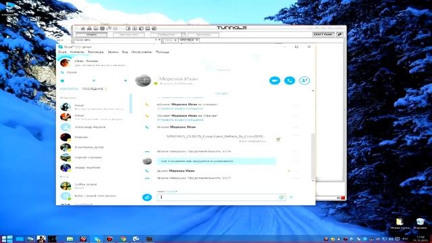Image resolution: width=432 pixels, height=243 pixels.
Task: Open the через Skype send-method dropdown
Action: pyautogui.click(x=167, y=191)
